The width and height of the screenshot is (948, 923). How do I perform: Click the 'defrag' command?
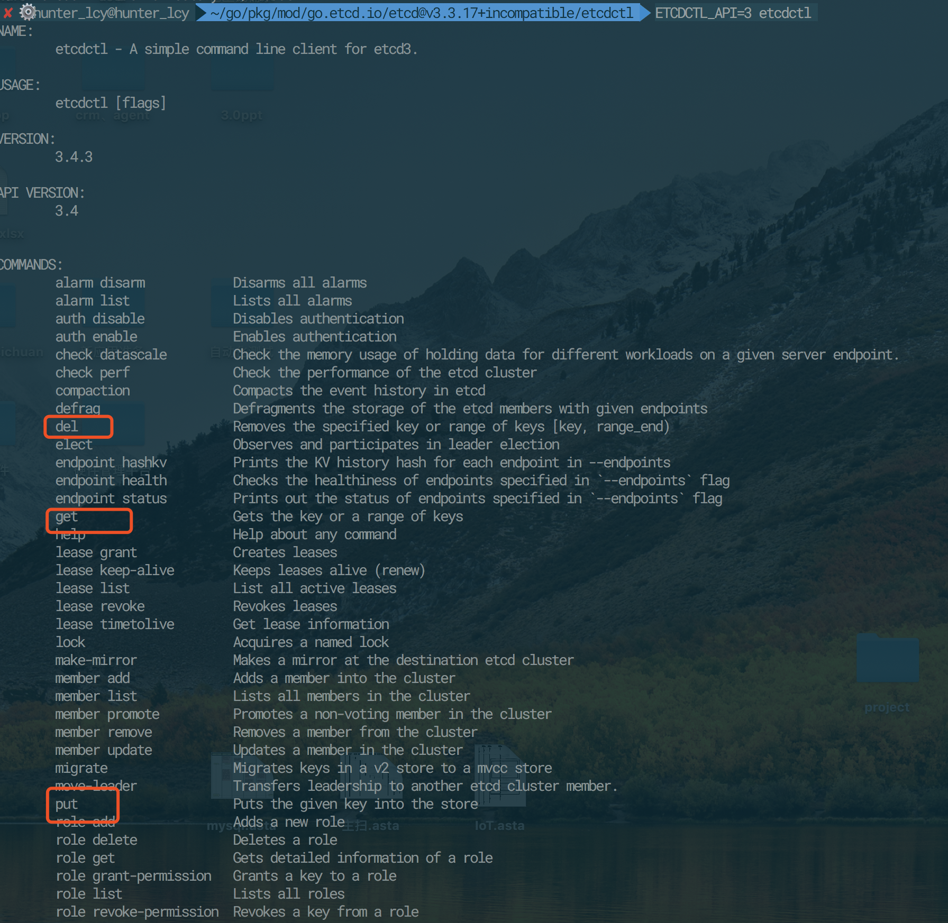tap(78, 409)
